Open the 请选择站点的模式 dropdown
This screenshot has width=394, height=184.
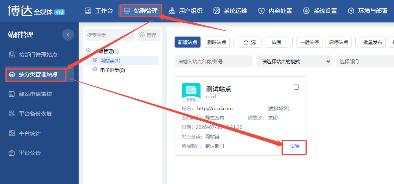pyautogui.click(x=294, y=62)
